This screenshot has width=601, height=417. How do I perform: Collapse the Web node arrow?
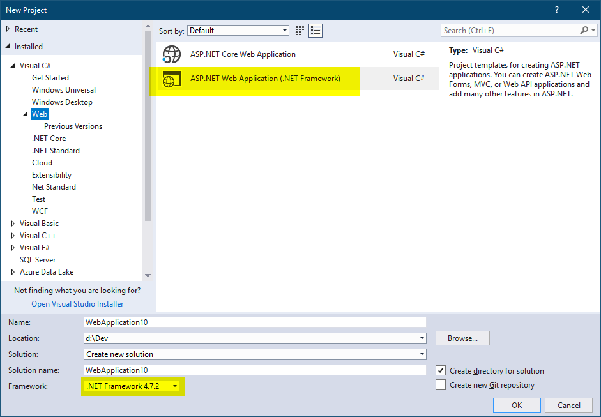25,114
